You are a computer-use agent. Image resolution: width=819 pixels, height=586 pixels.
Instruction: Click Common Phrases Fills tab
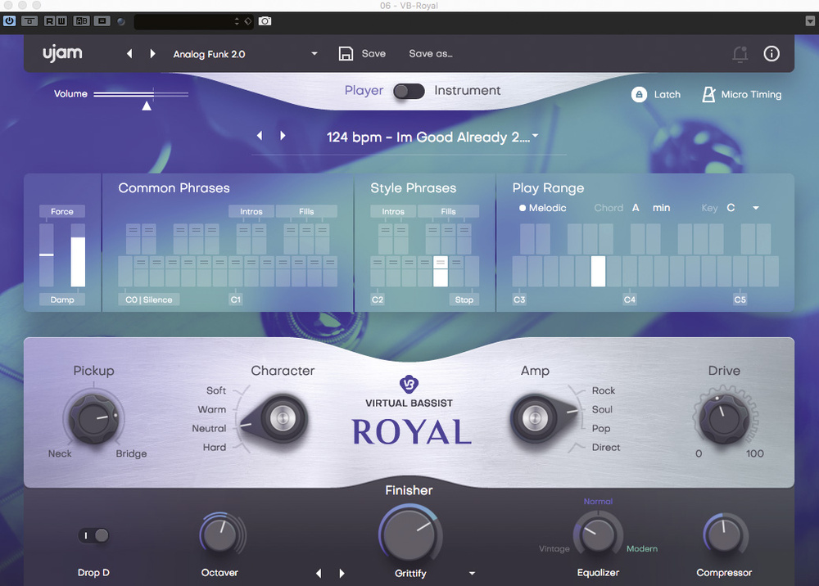point(306,211)
